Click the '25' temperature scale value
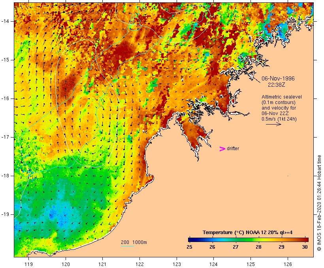 (x=189, y=247)
